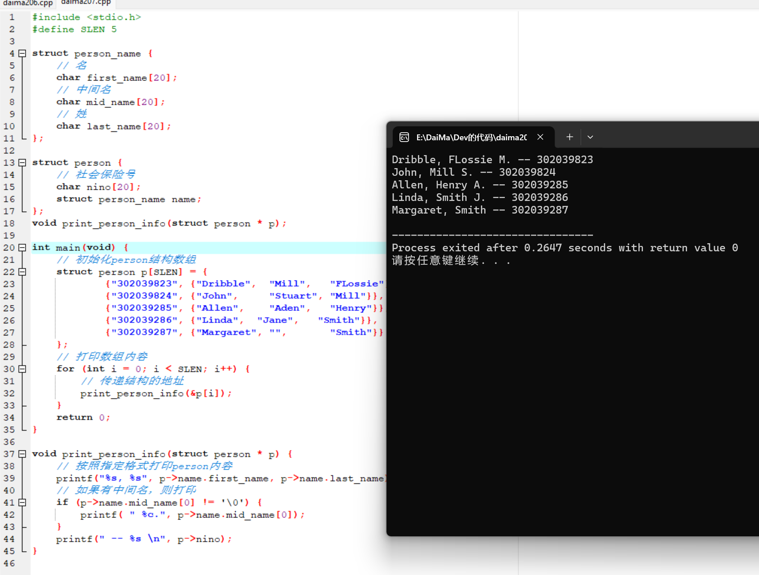759x575 pixels.
Task: Click line number 46 in the gutter
Action: [9, 563]
